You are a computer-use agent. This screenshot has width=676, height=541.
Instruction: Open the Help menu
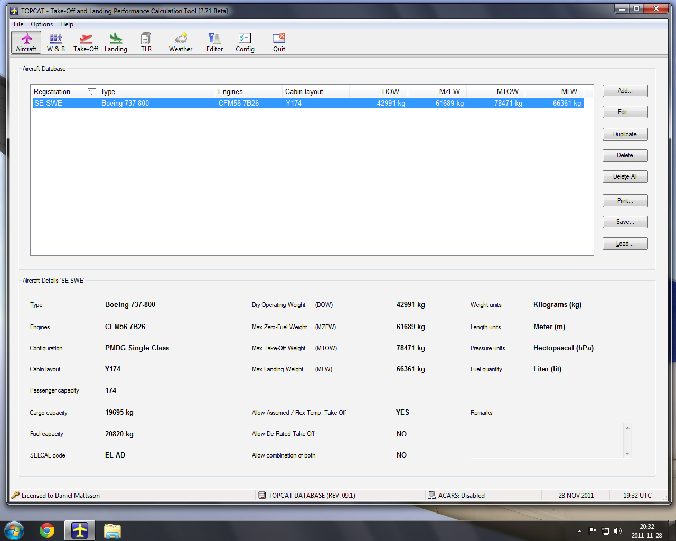point(67,24)
